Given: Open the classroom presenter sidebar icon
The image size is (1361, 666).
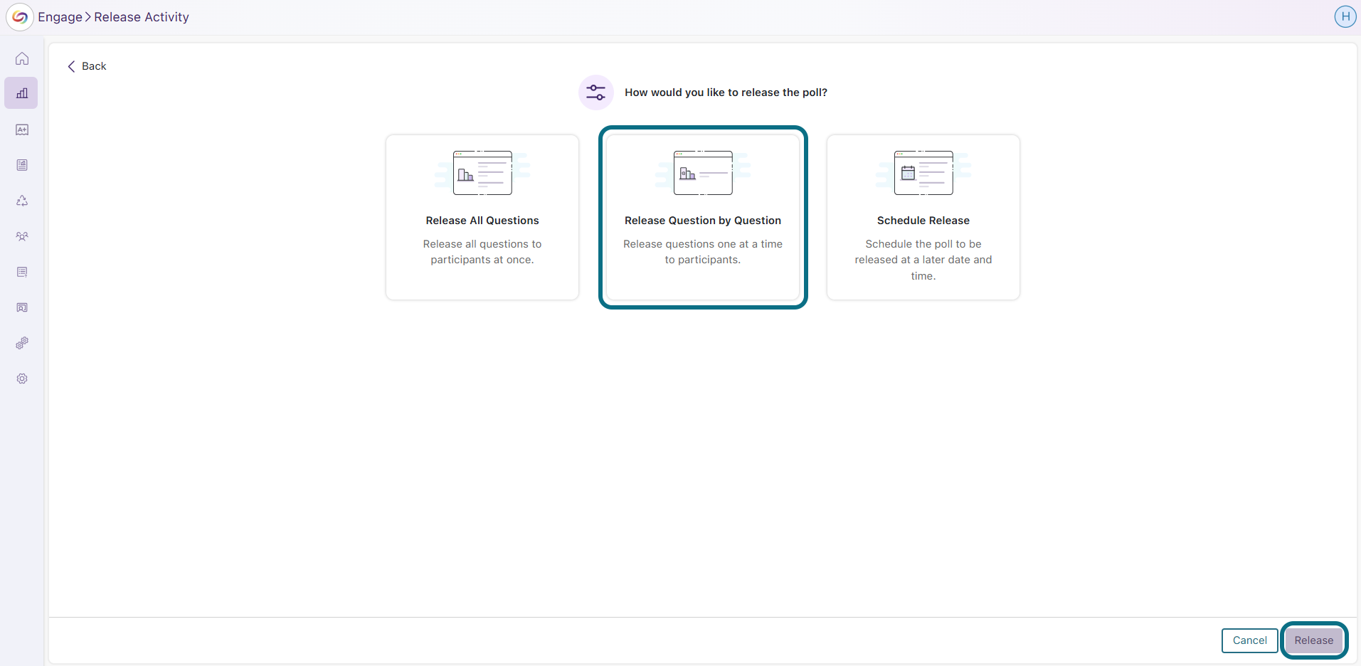Looking at the screenshot, I should tap(22, 307).
